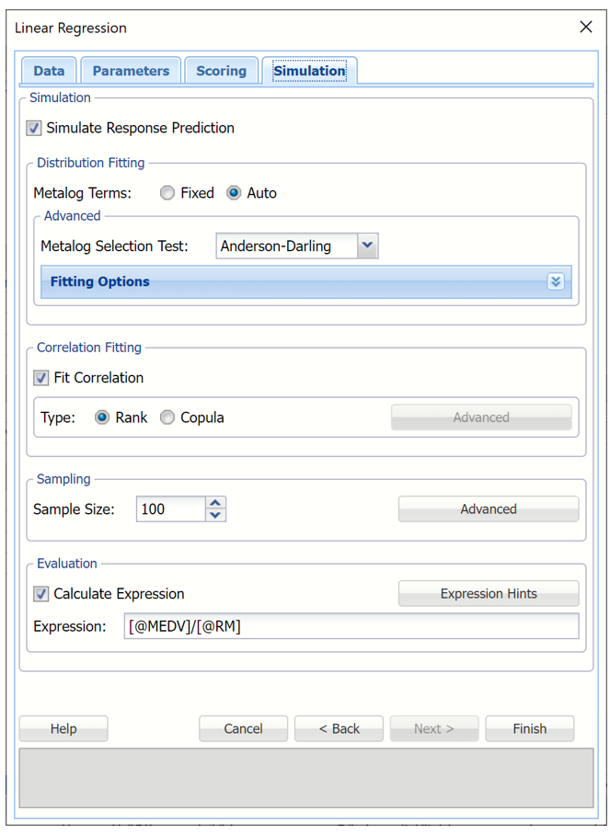The height and width of the screenshot is (834, 610).
Task: Go to the Scoring tab
Action: click(x=221, y=71)
